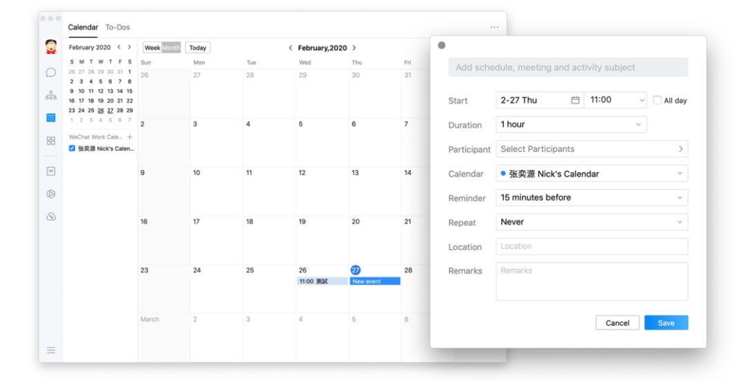Screen dimensions: 746x381
Task: Jump to Today in calendar
Action: pos(198,48)
